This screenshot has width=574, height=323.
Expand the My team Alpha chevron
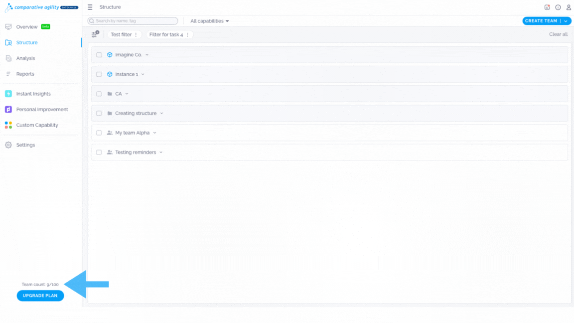click(x=155, y=133)
